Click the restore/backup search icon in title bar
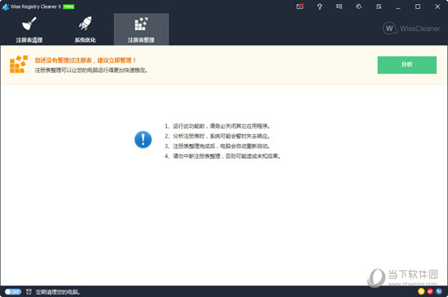 tap(359, 7)
